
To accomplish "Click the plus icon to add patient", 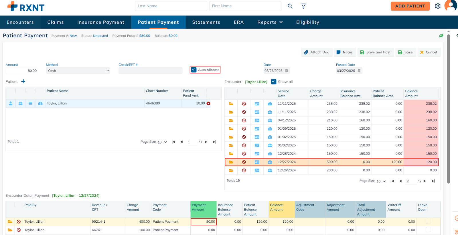I will (x=23, y=81).
